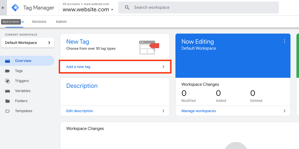Screen dimensions: 299x149
Task: Click the New Tag heading
Action: 78,42
